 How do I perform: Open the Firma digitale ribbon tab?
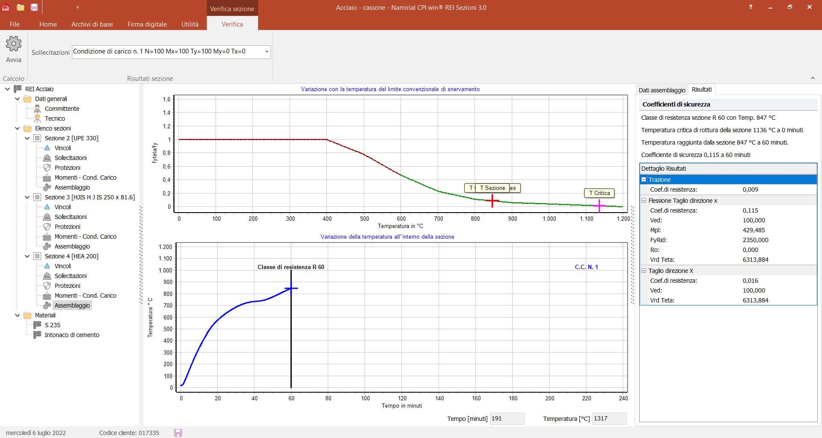point(147,24)
